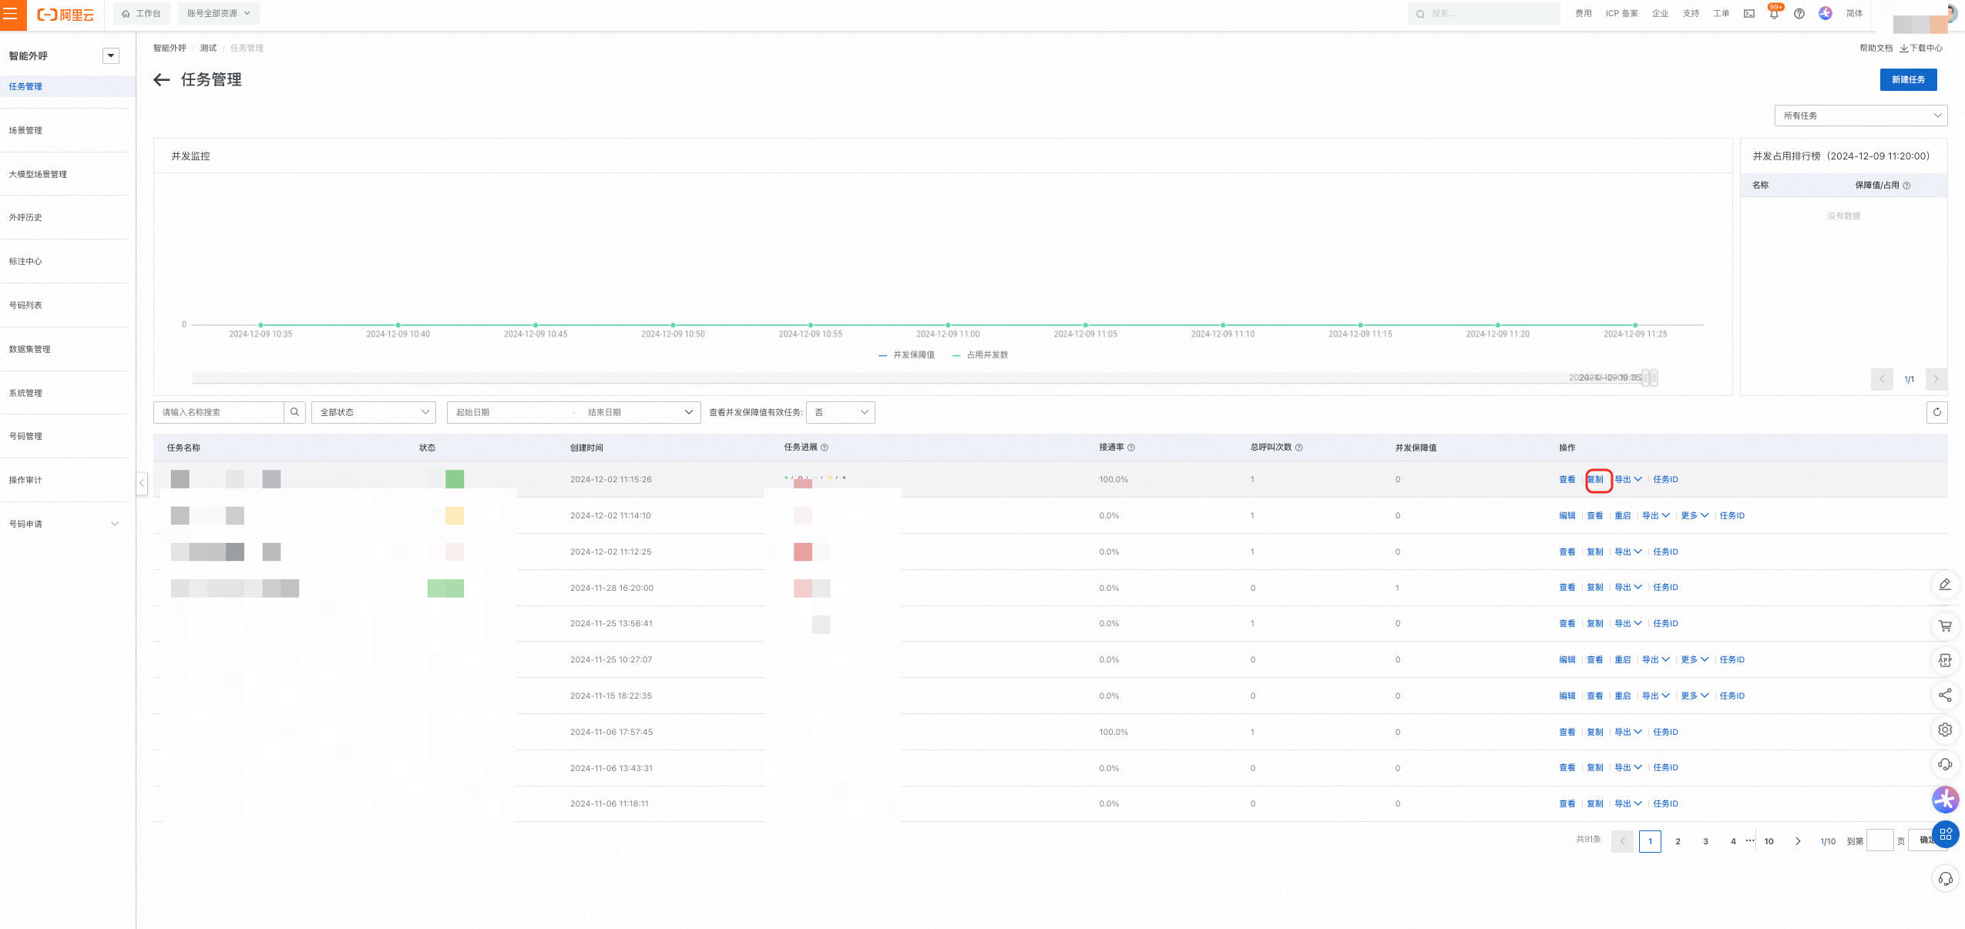The image size is (1965, 929).
Task: Collapse the left sidebar handle
Action: click(x=142, y=483)
